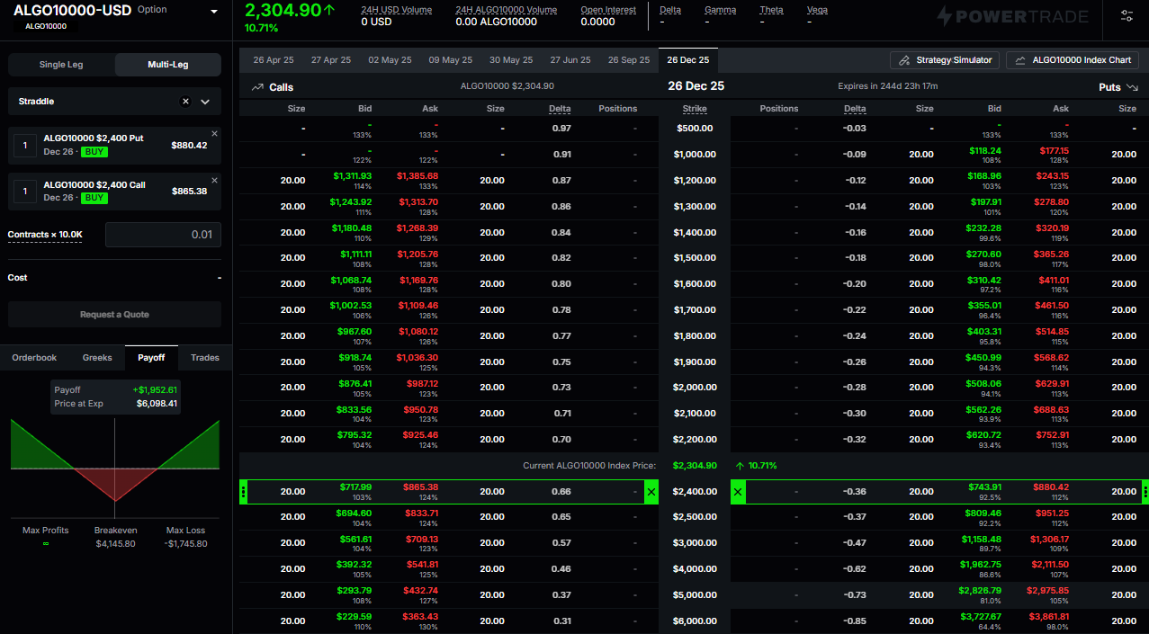This screenshot has width=1149, height=634.
Task: Click the calls Delta column header
Action: (560, 109)
